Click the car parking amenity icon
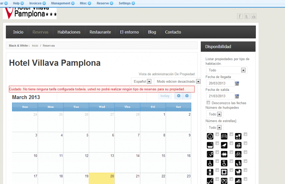 pyautogui.click(x=238, y=145)
